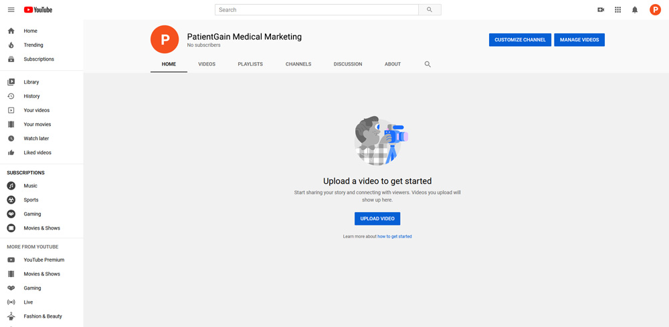
Task: Click the Home icon in sidebar
Action: click(x=11, y=31)
